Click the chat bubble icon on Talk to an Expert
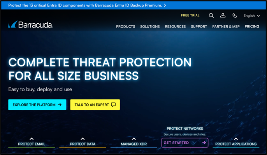 (x=113, y=105)
